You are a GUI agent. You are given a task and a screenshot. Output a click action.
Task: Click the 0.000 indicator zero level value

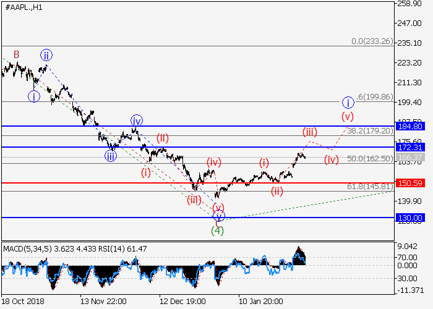(407, 265)
